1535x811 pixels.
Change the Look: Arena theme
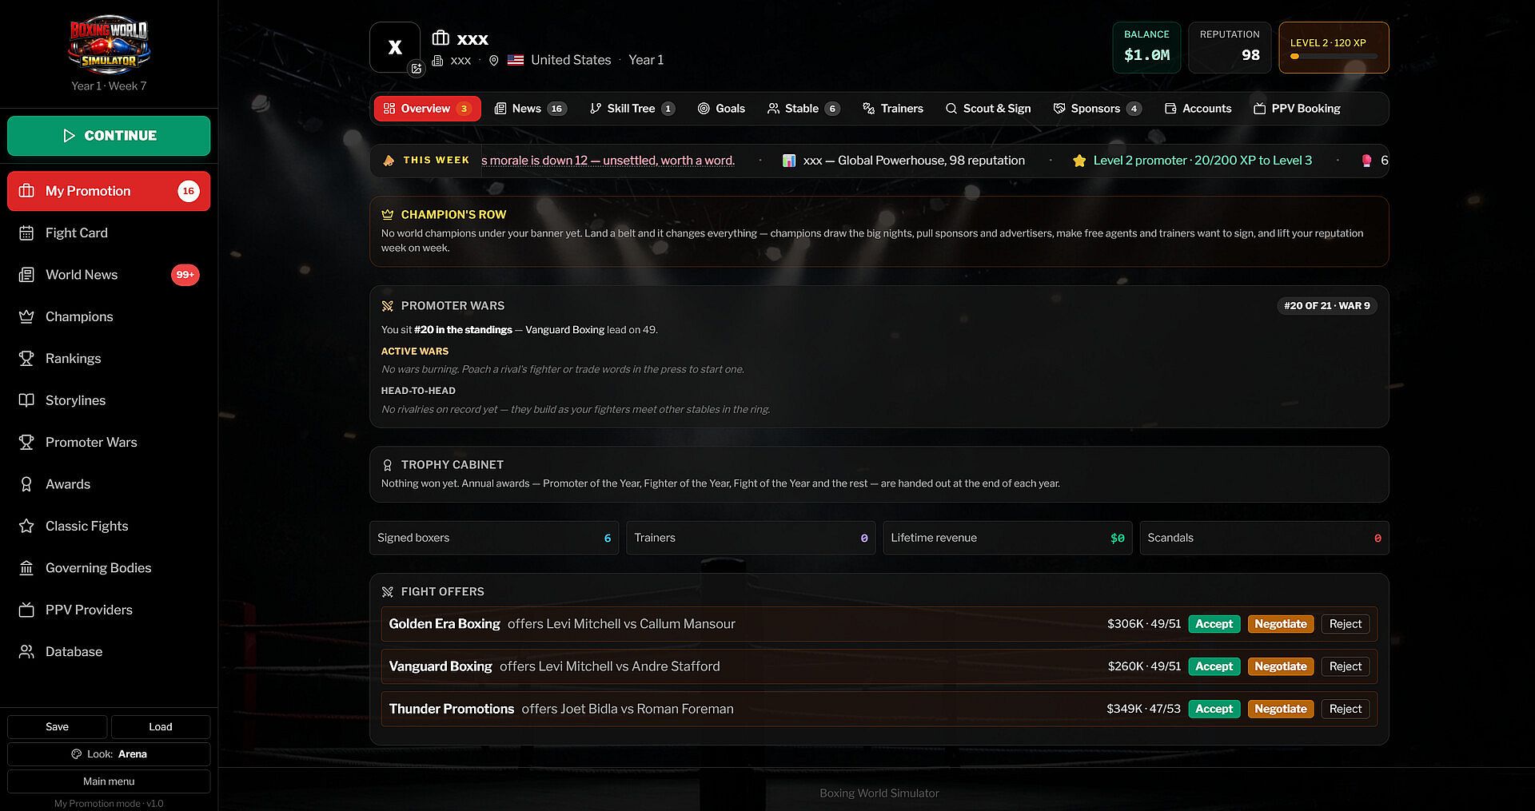coord(109,754)
